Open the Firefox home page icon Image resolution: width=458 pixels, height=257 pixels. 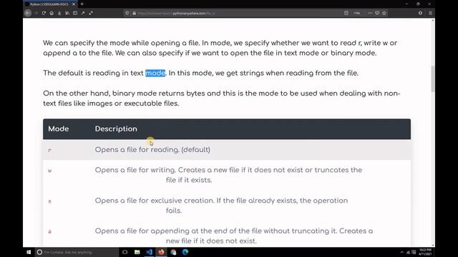(x=52, y=13)
